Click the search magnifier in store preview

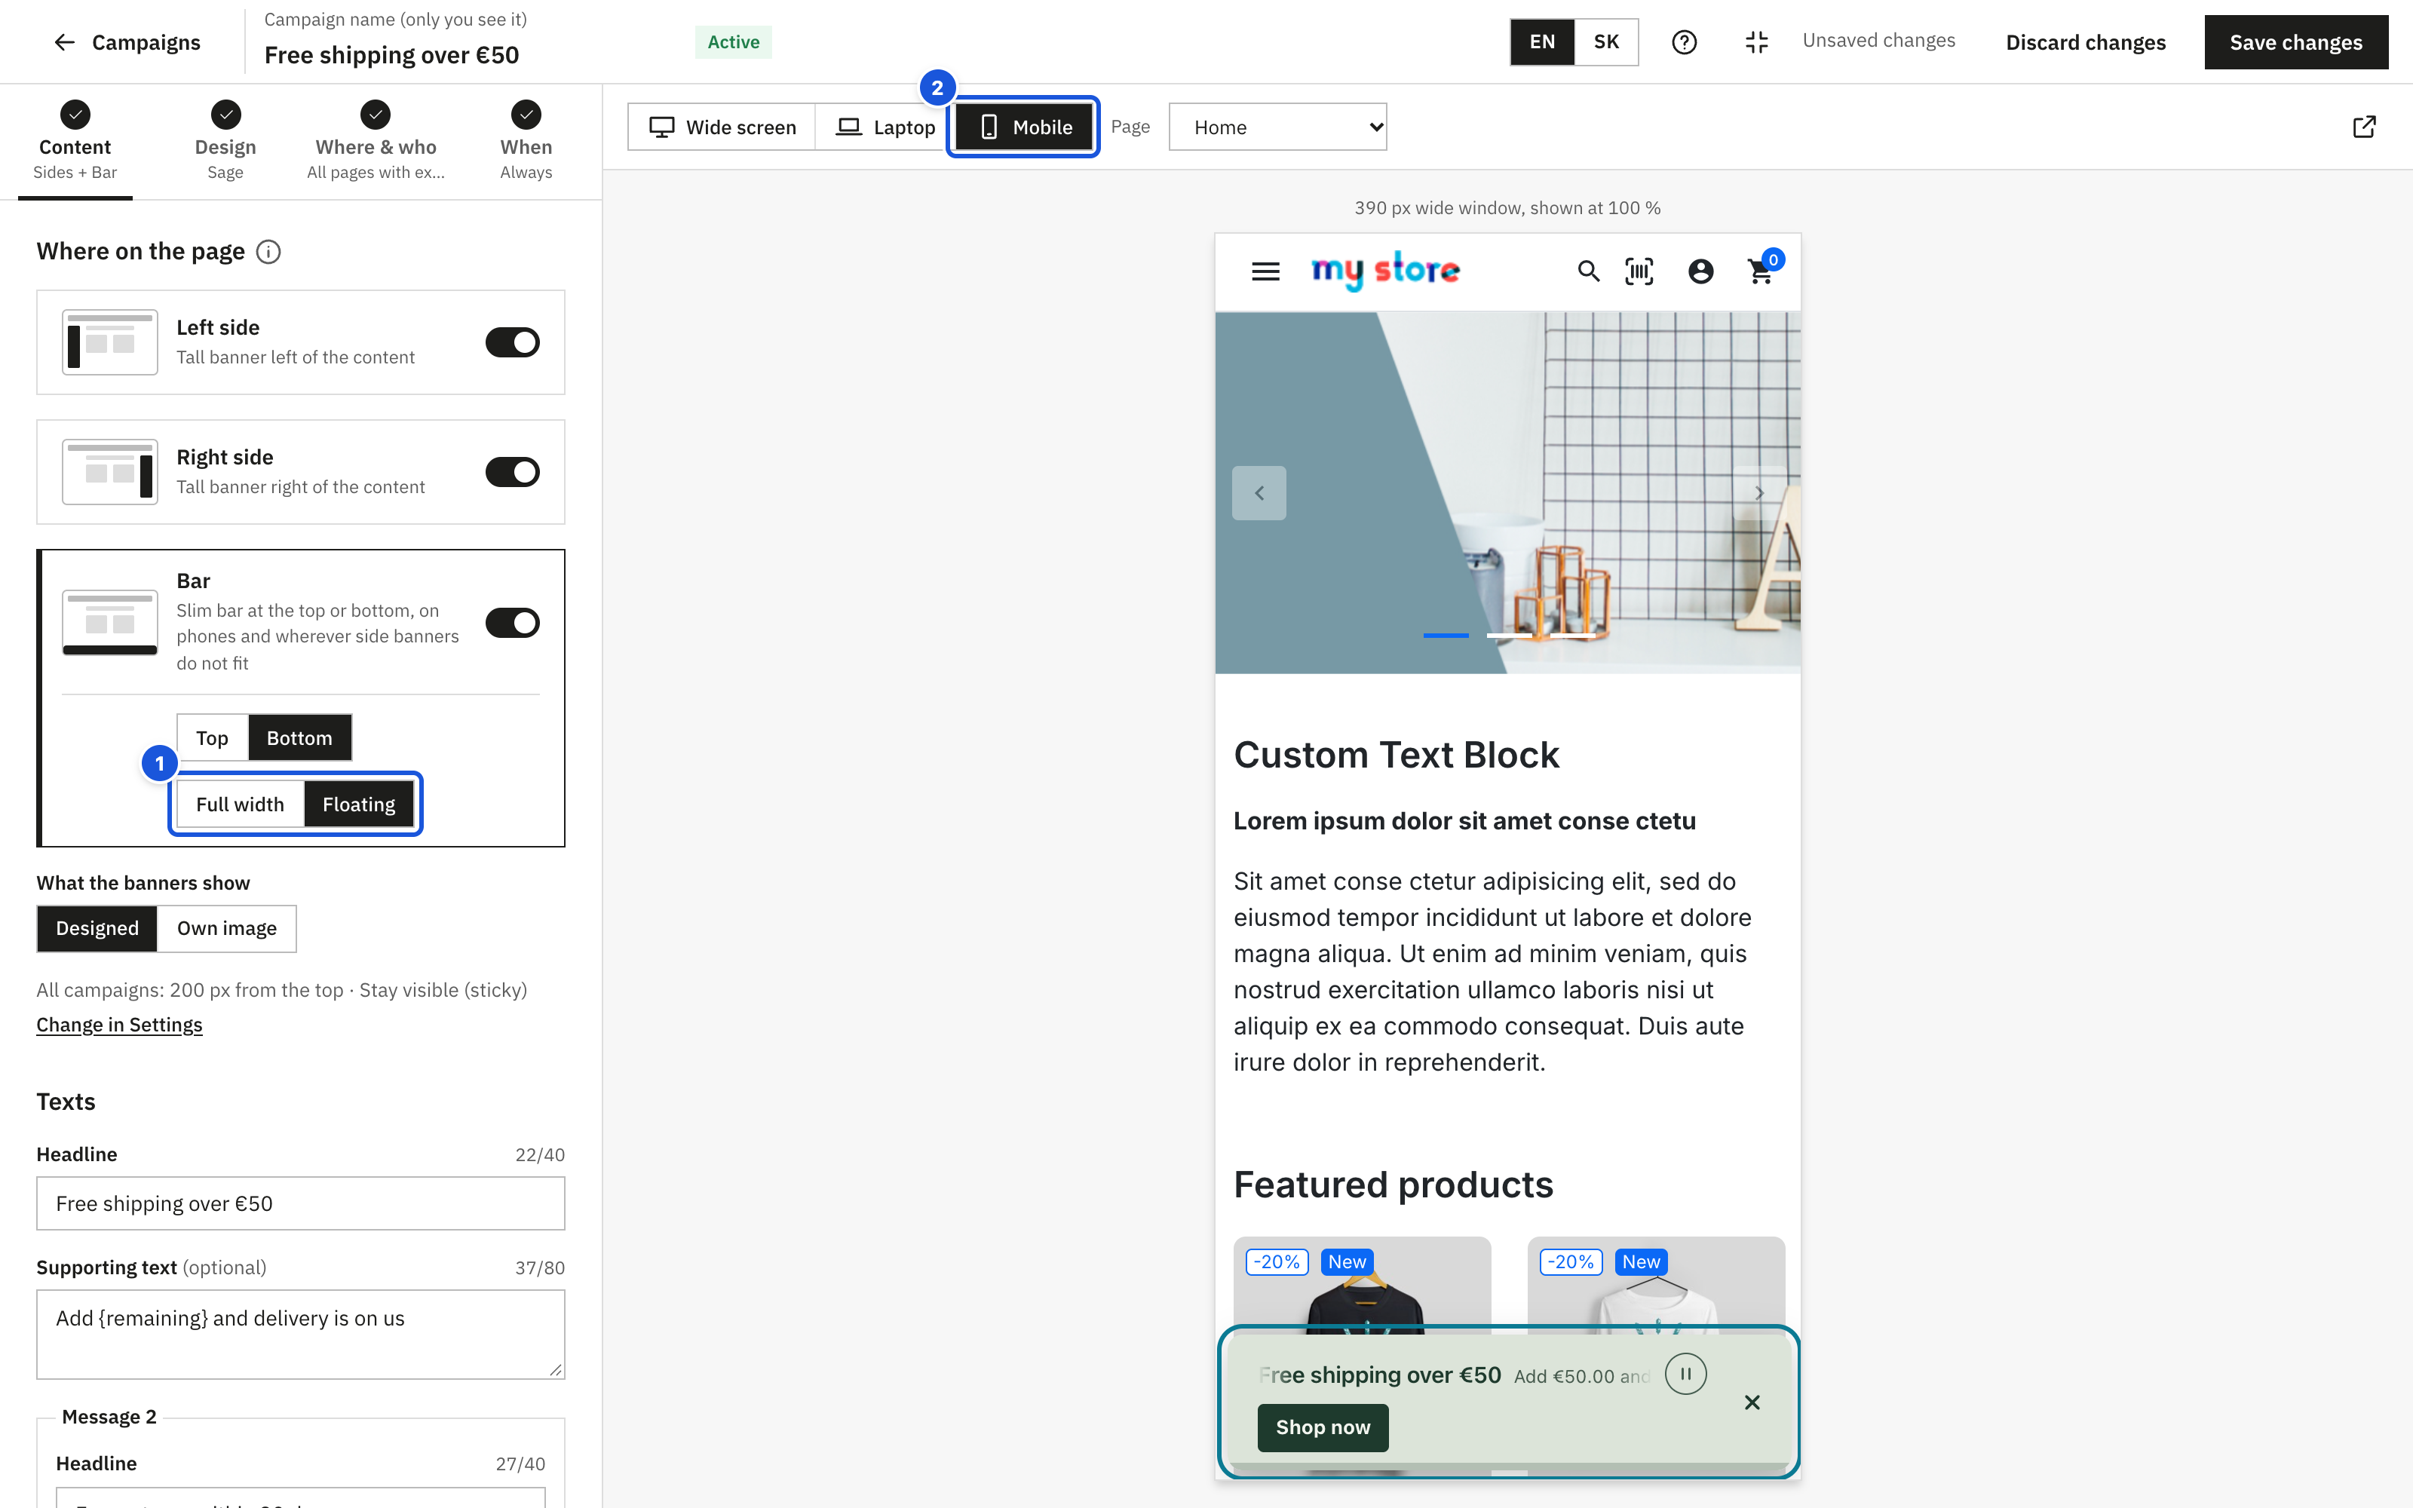click(x=1588, y=271)
